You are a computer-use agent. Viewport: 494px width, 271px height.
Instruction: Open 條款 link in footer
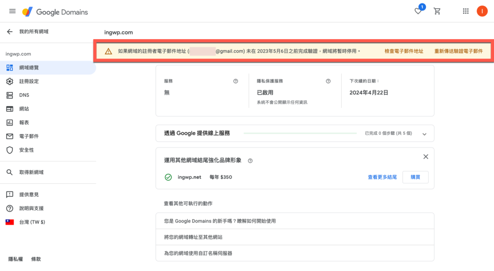pos(36,259)
